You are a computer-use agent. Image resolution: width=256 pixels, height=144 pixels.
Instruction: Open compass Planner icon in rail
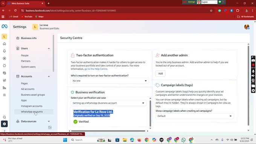(x=5, y=58)
